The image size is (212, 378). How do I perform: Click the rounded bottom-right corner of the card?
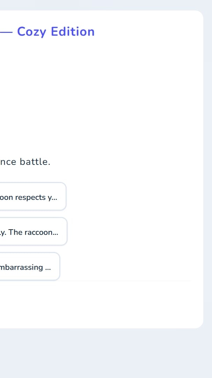(x=199, y=324)
